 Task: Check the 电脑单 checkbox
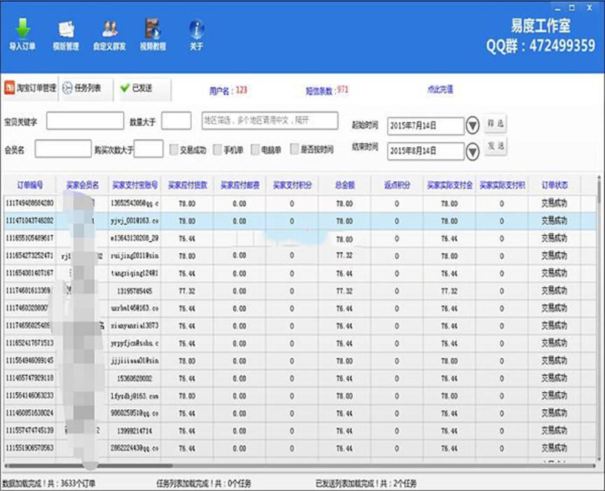[x=255, y=149]
